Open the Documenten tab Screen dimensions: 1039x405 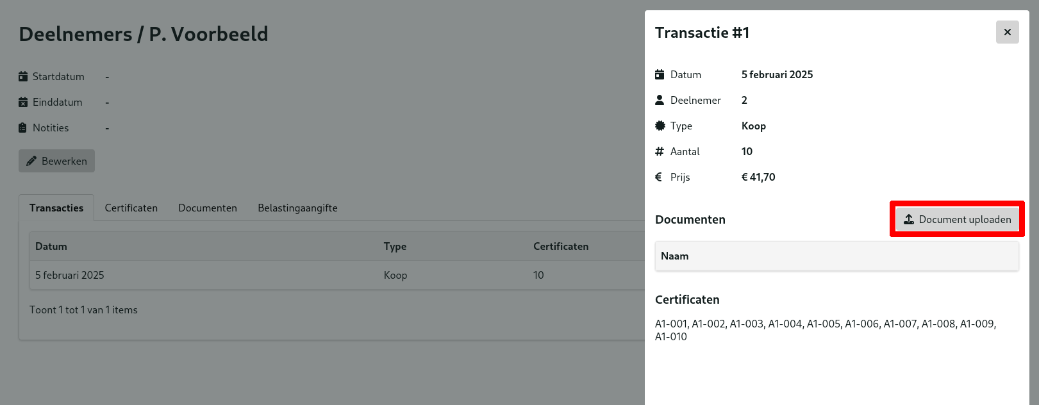(208, 208)
